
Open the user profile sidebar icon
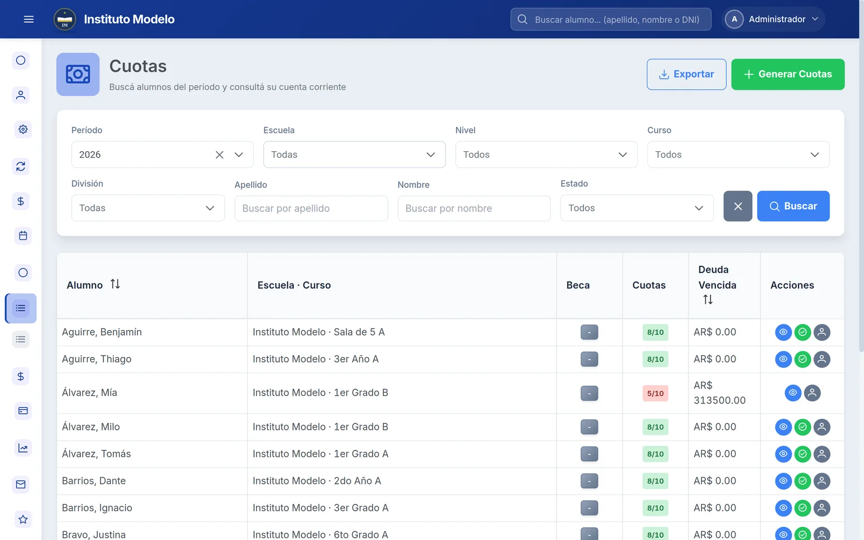pyautogui.click(x=21, y=95)
